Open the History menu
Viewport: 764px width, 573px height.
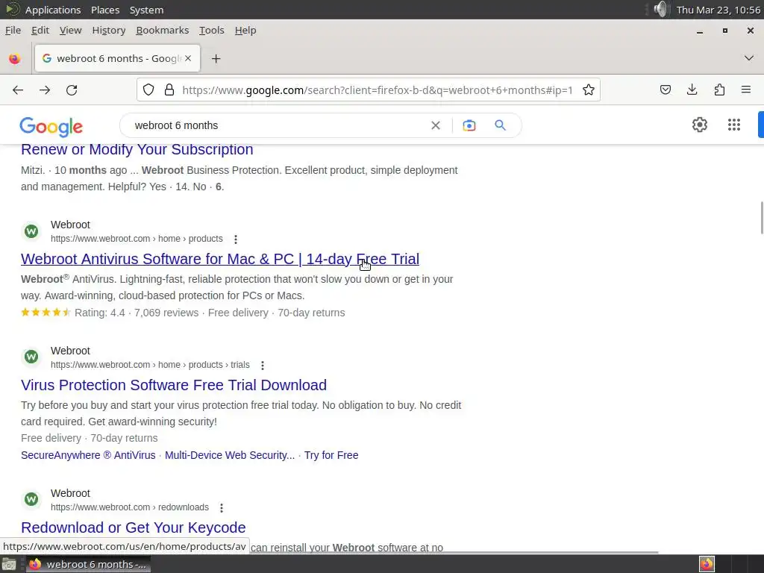(x=109, y=30)
